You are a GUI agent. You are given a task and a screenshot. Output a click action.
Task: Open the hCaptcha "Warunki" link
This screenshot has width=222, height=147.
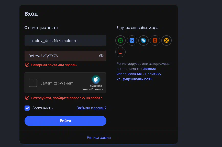pyautogui.click(x=99, y=89)
